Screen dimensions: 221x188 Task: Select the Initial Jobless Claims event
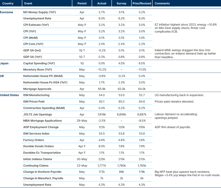point(38,159)
